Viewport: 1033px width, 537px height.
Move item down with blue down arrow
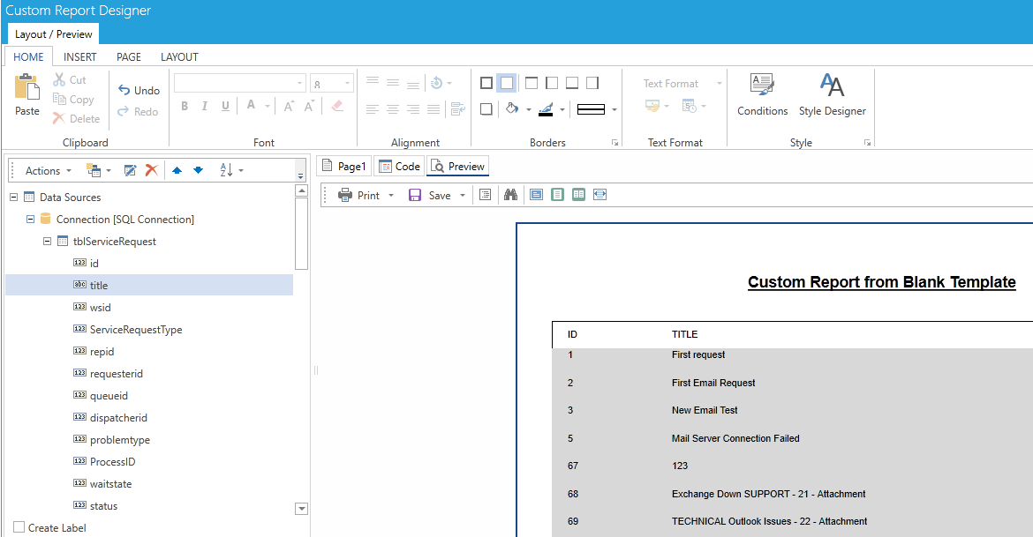coord(199,170)
